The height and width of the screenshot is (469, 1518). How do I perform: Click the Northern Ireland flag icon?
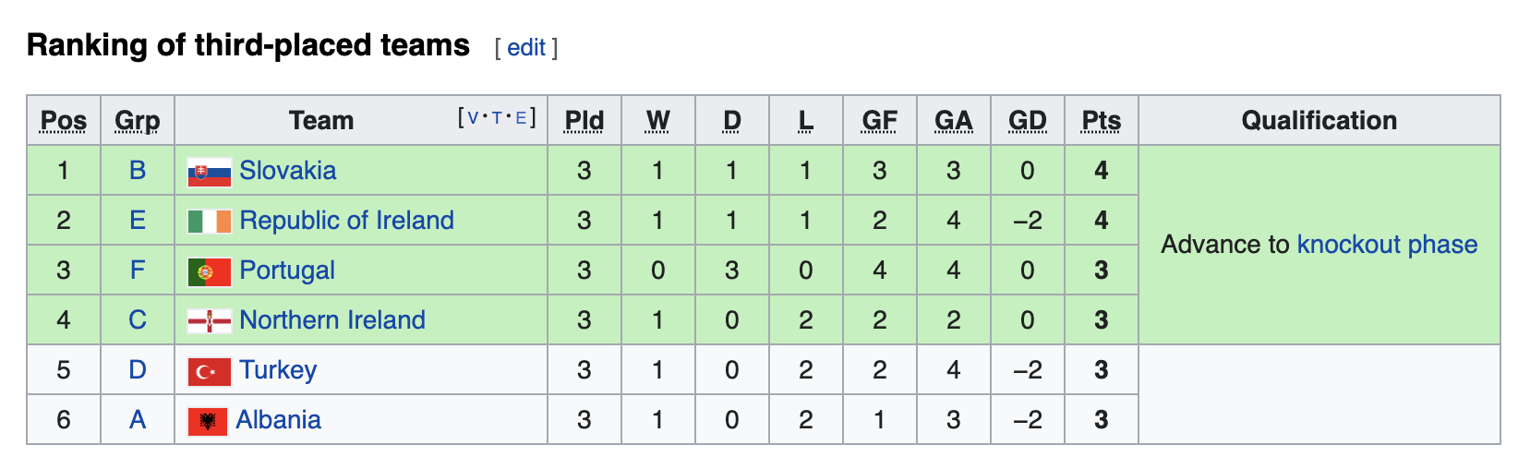(x=209, y=321)
